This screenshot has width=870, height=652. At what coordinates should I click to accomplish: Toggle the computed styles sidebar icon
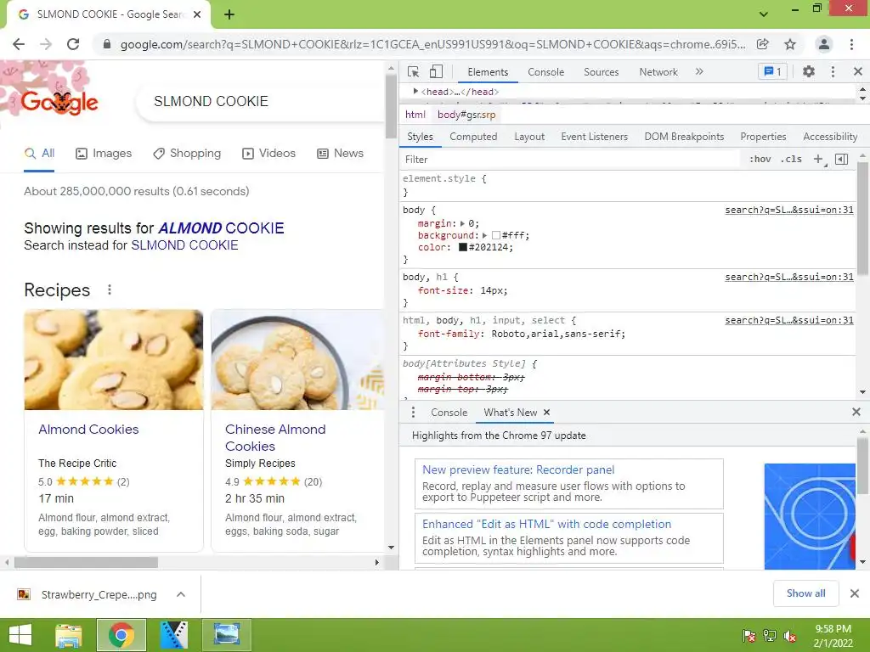pos(842,159)
